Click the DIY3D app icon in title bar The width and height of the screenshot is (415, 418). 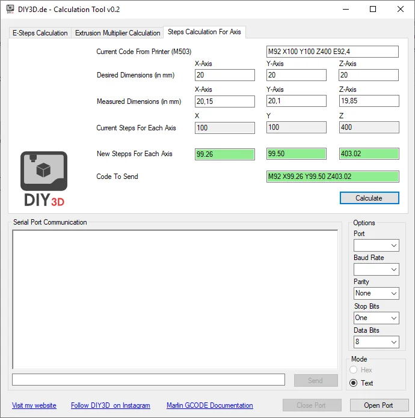point(10,9)
